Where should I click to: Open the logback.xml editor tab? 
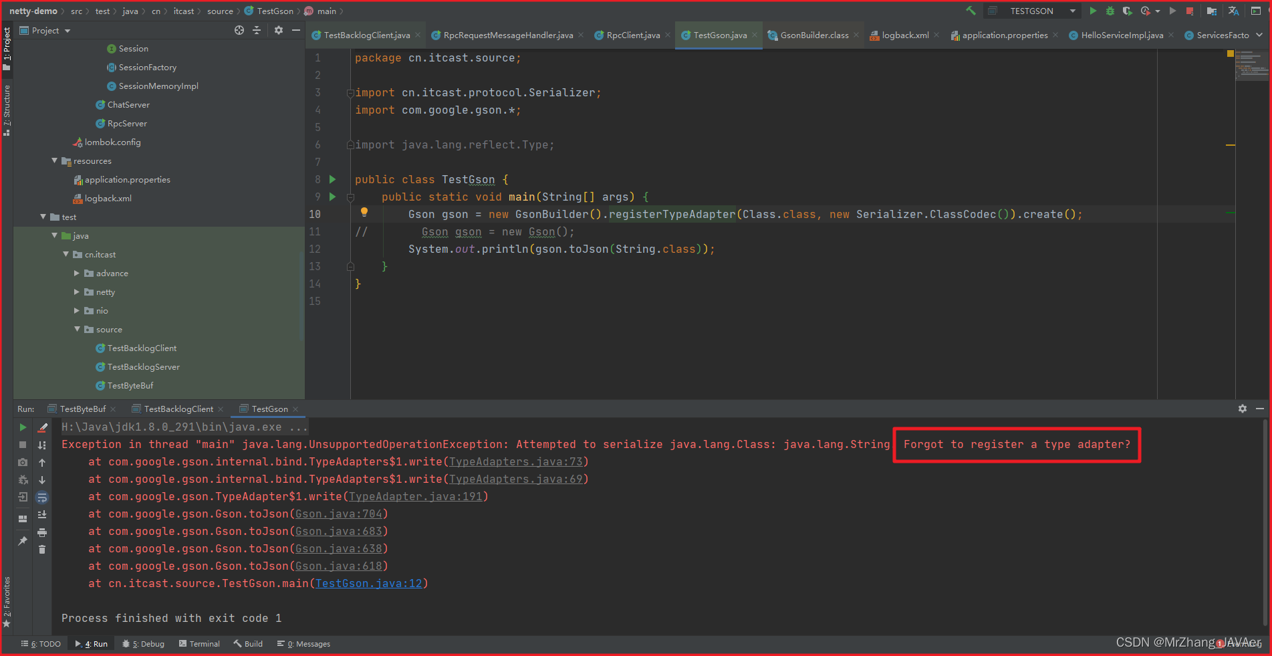click(905, 35)
